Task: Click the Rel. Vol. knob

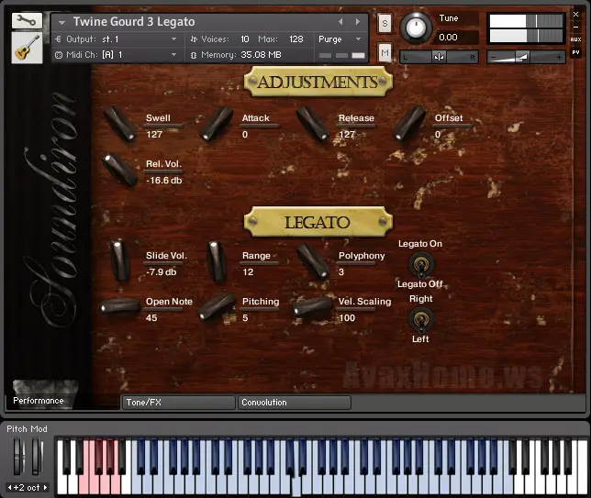Action: (120, 171)
